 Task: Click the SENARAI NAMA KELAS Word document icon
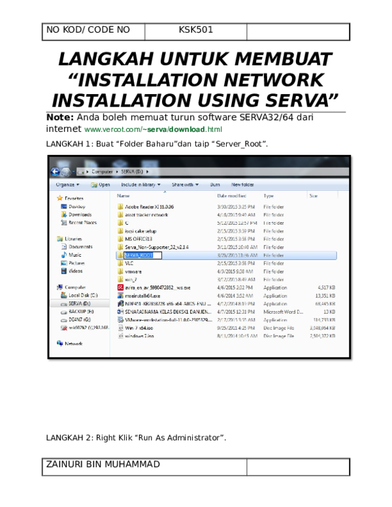(120, 312)
